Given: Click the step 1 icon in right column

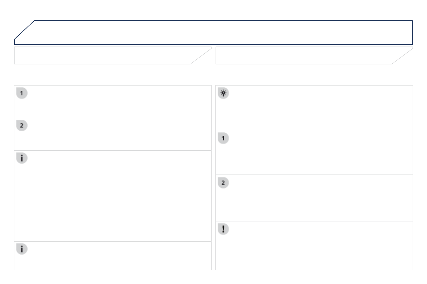Looking at the screenshot, I should click(224, 138).
